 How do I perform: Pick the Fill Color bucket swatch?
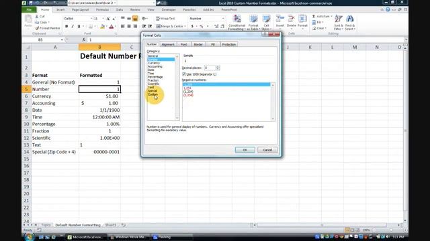coord(102,27)
